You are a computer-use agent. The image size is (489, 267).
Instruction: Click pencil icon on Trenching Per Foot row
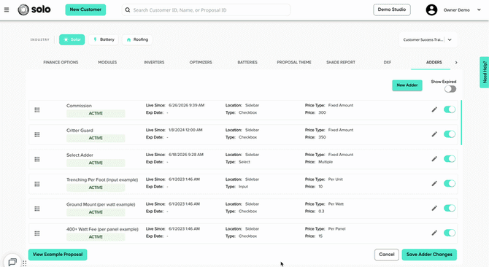pyautogui.click(x=434, y=184)
